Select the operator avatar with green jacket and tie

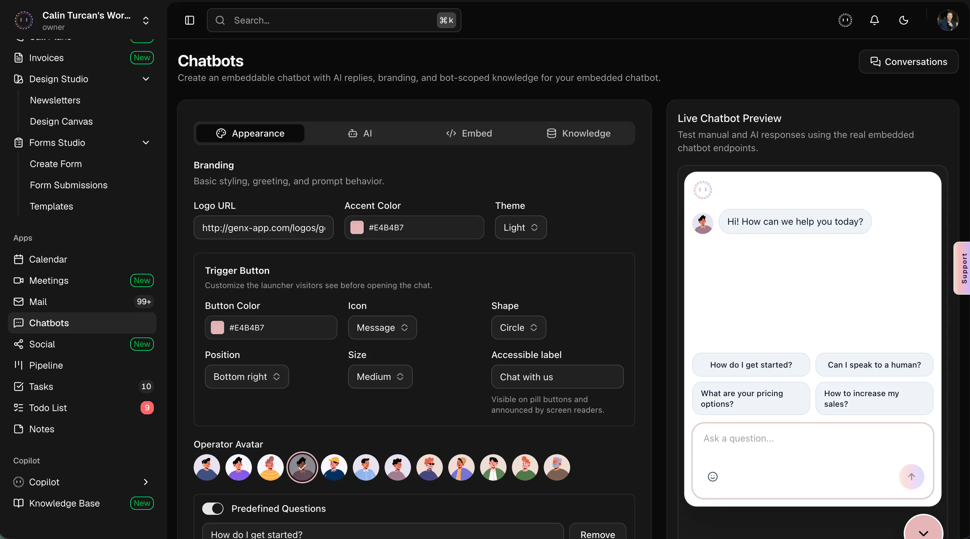pyautogui.click(x=493, y=467)
